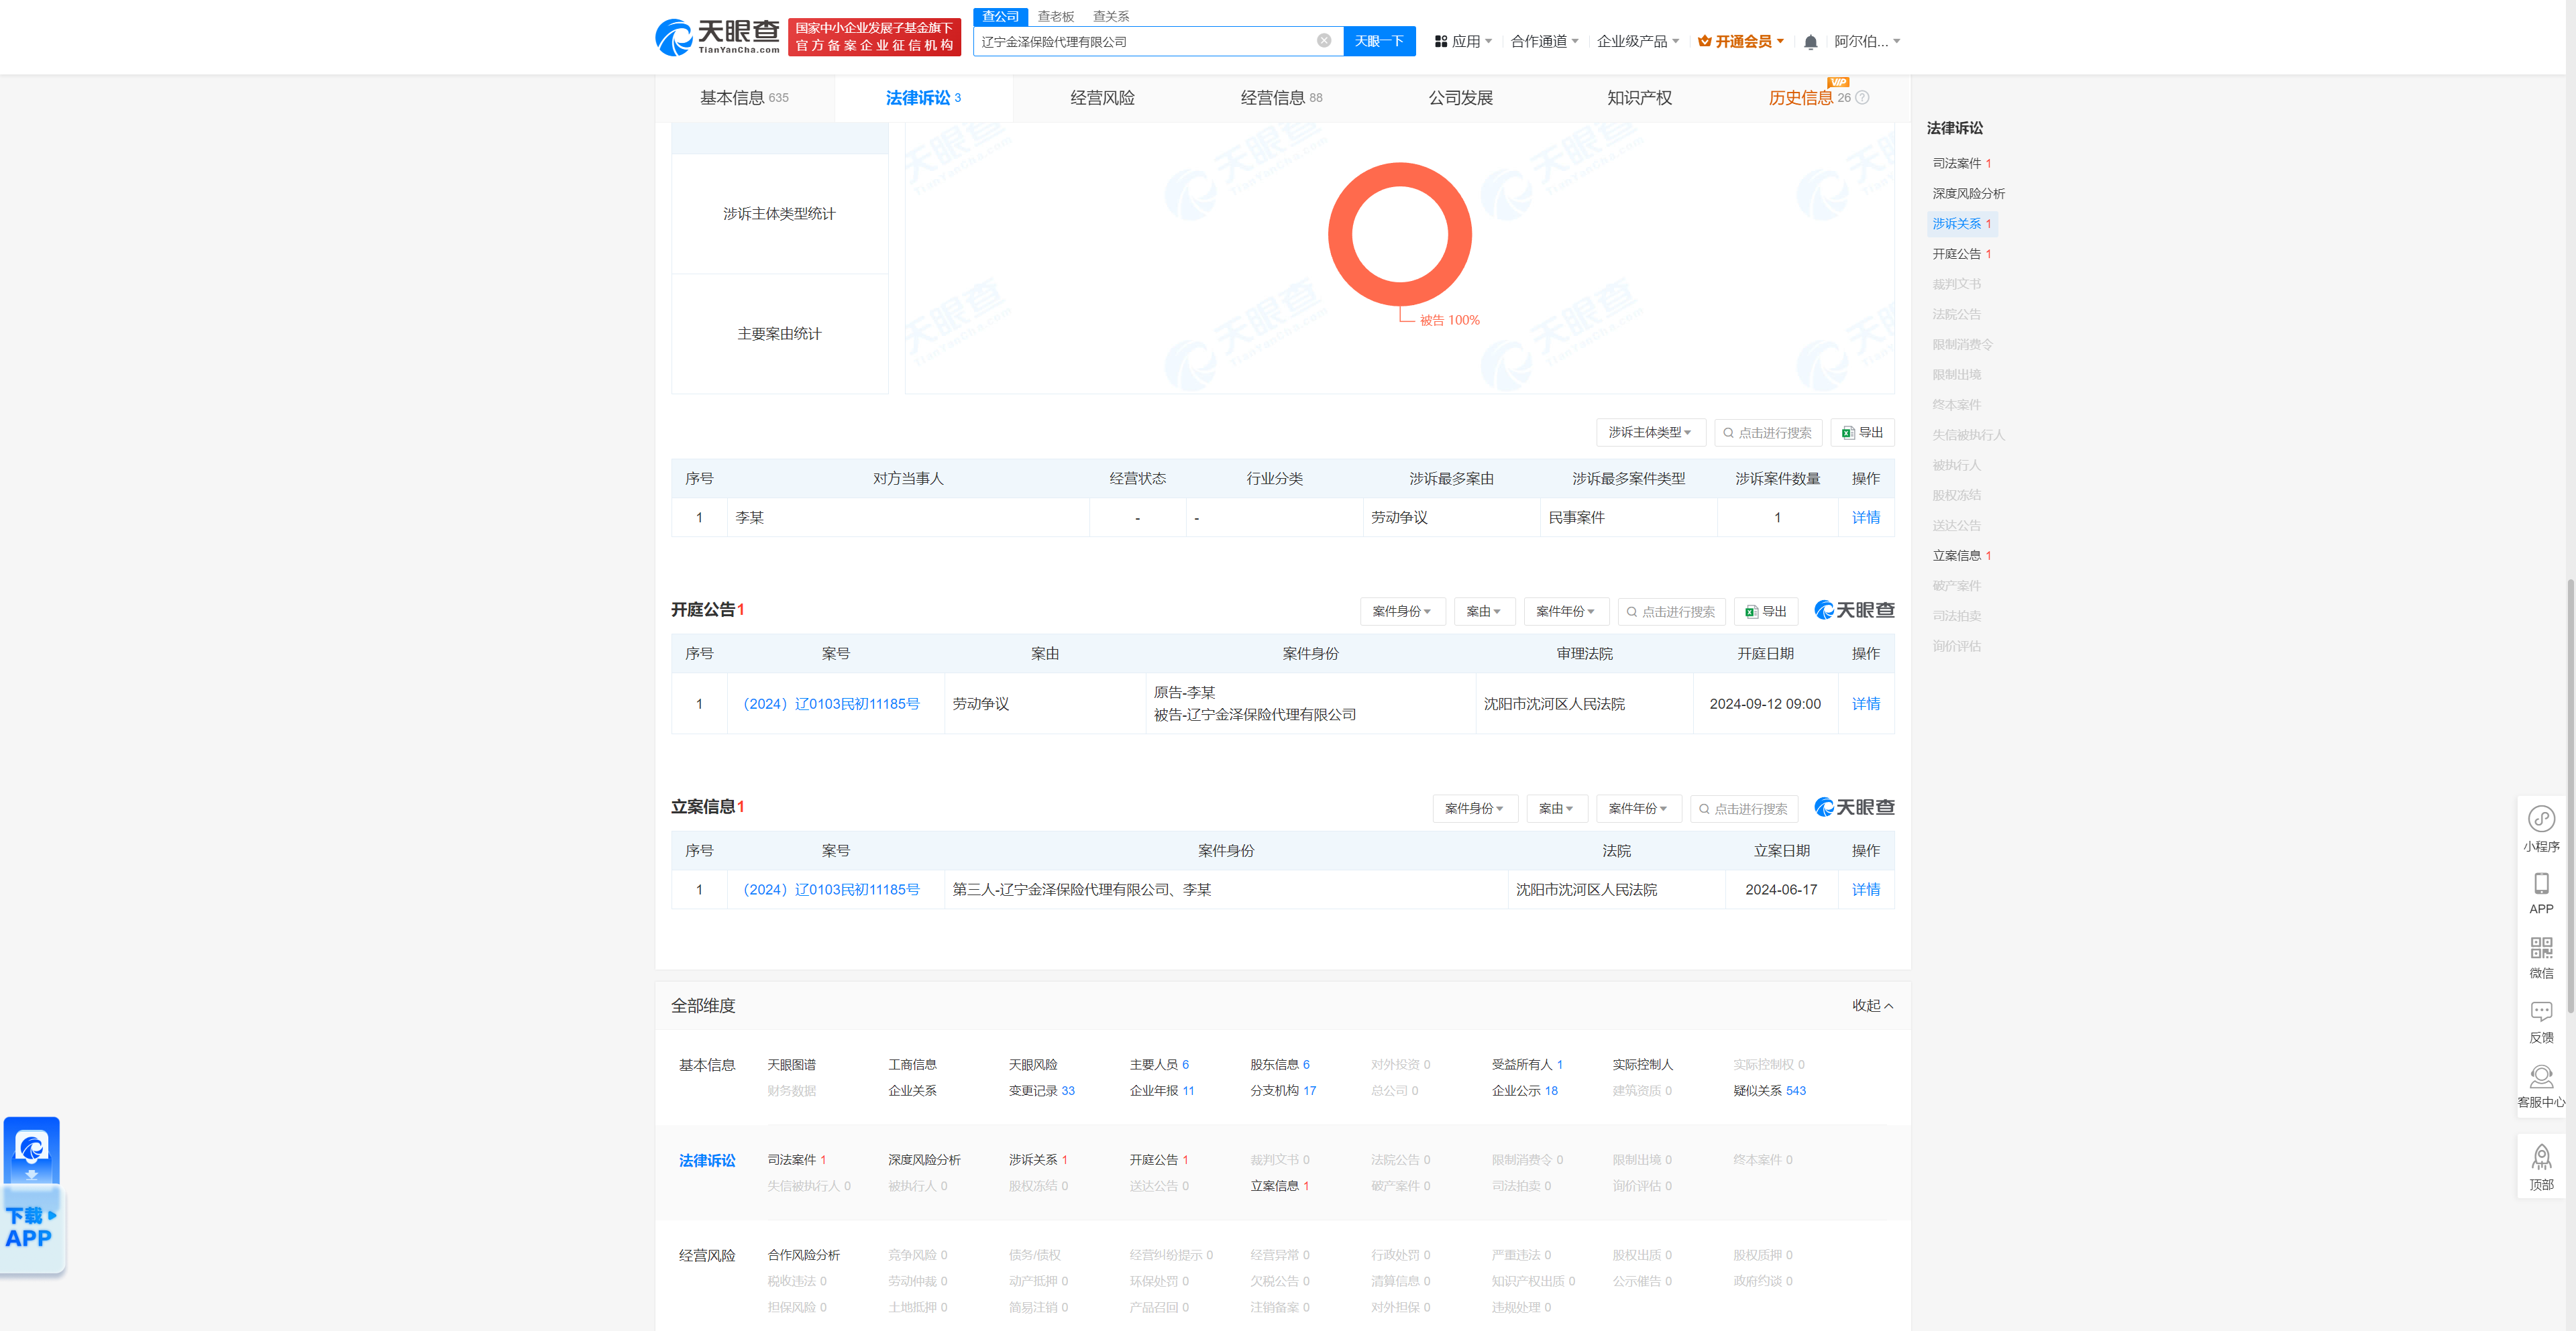The image size is (2576, 1331).
Task: Open 企业年报 11 in 全部维度
Action: 1161,1090
